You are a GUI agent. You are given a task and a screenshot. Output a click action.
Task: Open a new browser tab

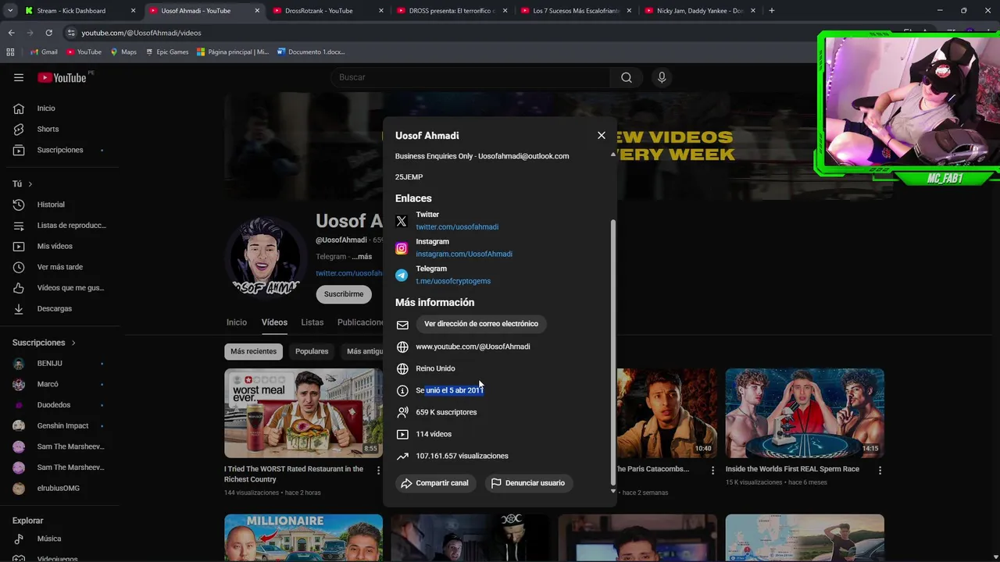772,11
